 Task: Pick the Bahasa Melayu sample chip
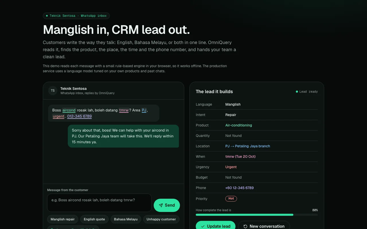click(x=126, y=219)
